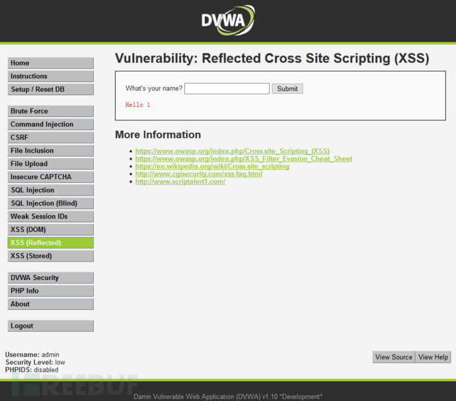Viewport: 456px width, 401px height.
Task: Open the XSS Filter Evasion Cheat Sheet link
Action: 244,159
